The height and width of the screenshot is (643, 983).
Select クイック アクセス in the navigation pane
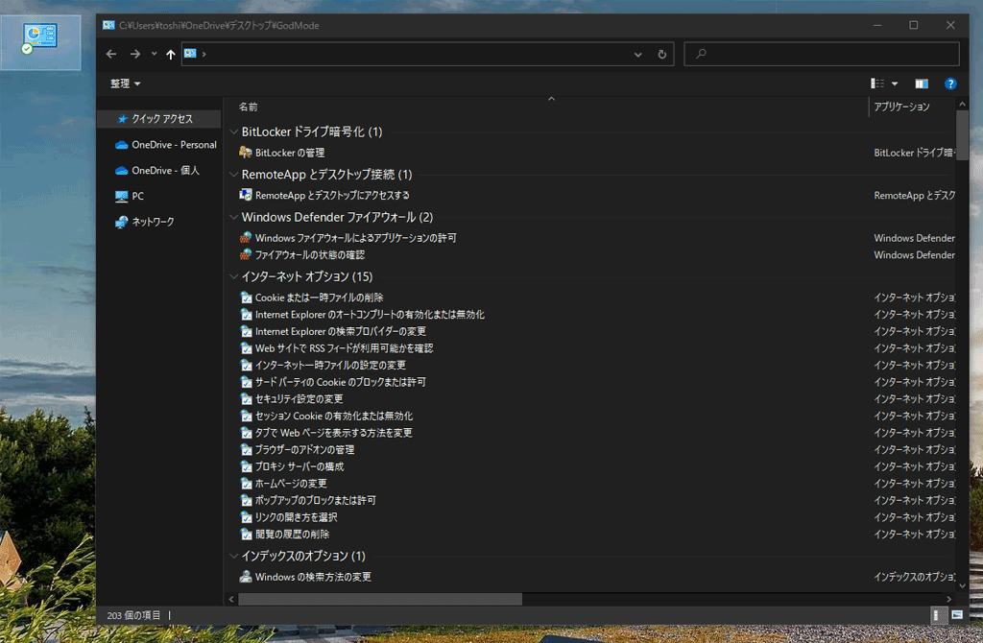point(159,118)
